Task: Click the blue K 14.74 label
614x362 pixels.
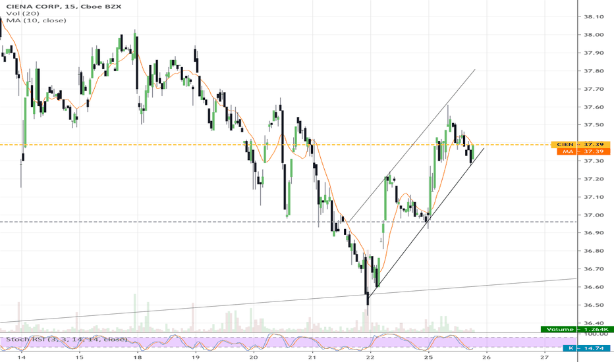Action: (586, 348)
